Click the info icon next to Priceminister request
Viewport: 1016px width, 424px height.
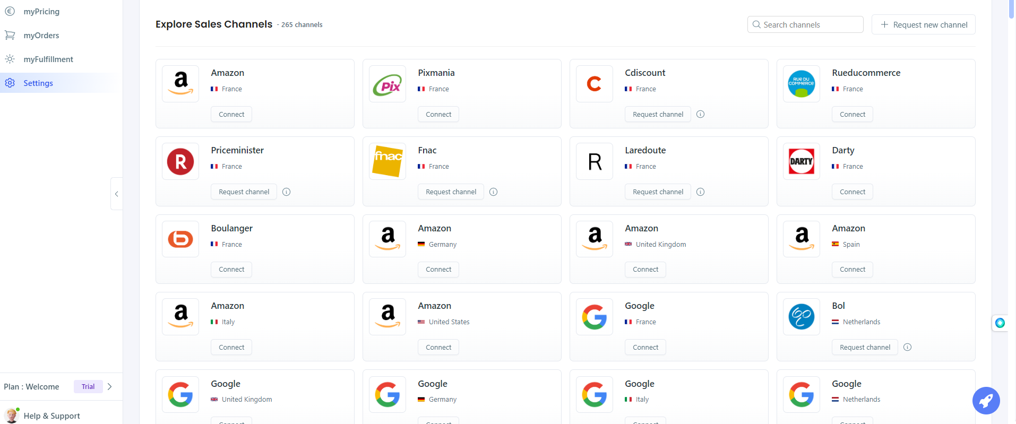click(x=287, y=192)
